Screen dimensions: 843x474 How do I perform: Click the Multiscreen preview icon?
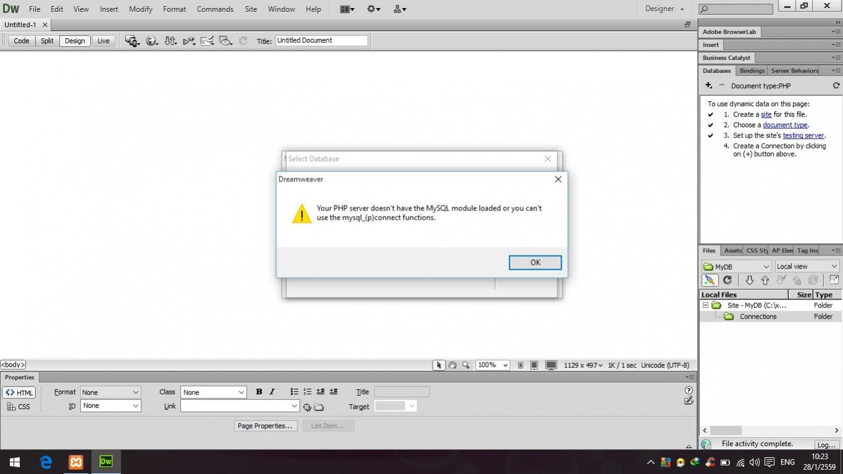click(x=132, y=41)
